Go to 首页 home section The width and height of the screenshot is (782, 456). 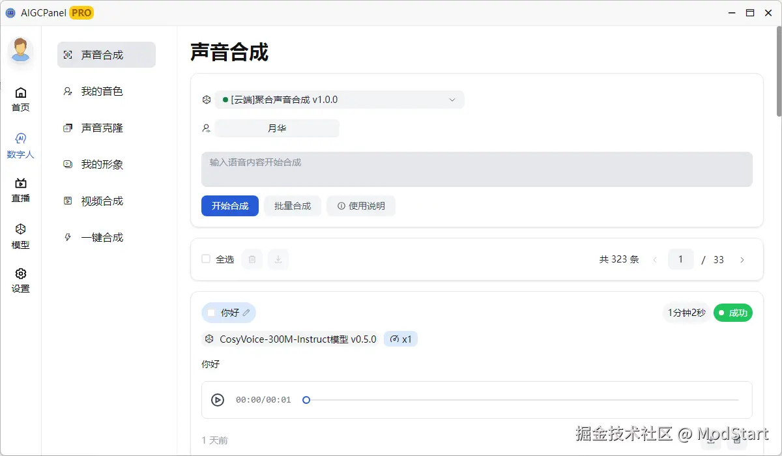coord(21,100)
